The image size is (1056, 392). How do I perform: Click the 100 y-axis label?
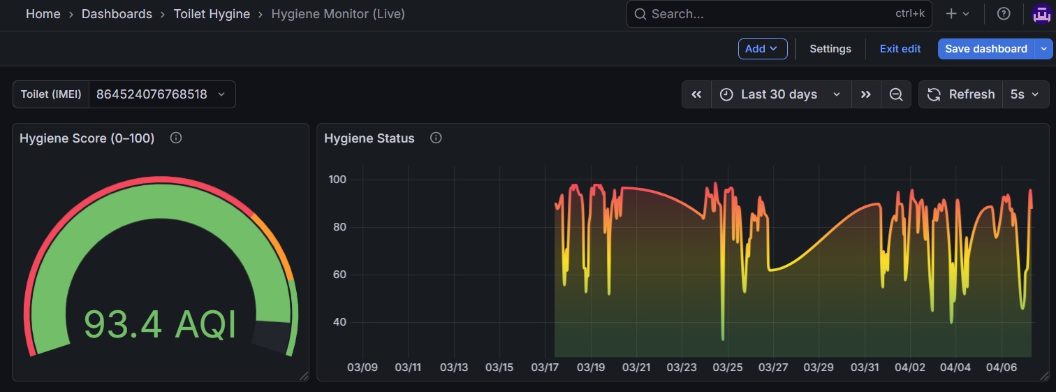pyautogui.click(x=338, y=180)
